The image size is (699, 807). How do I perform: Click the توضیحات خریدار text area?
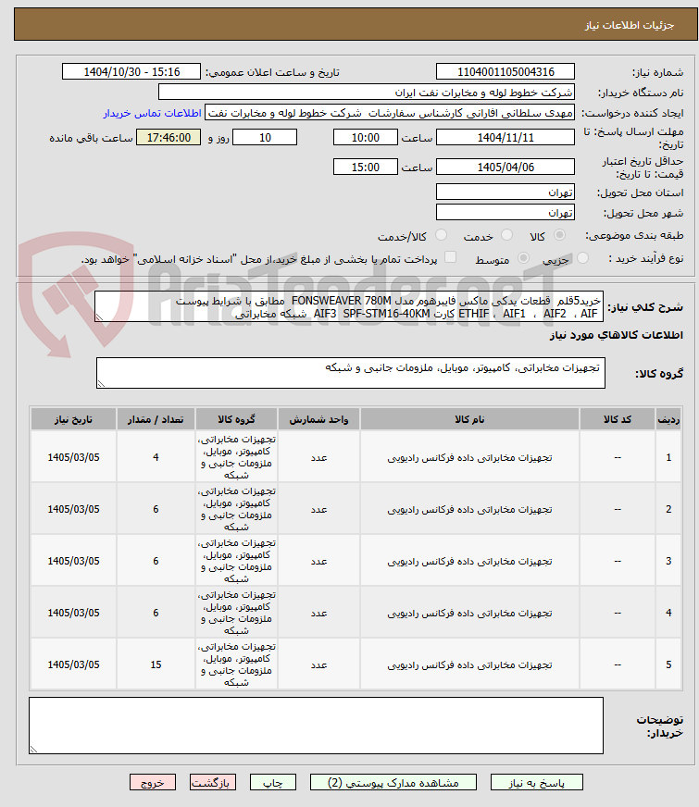(x=316, y=726)
